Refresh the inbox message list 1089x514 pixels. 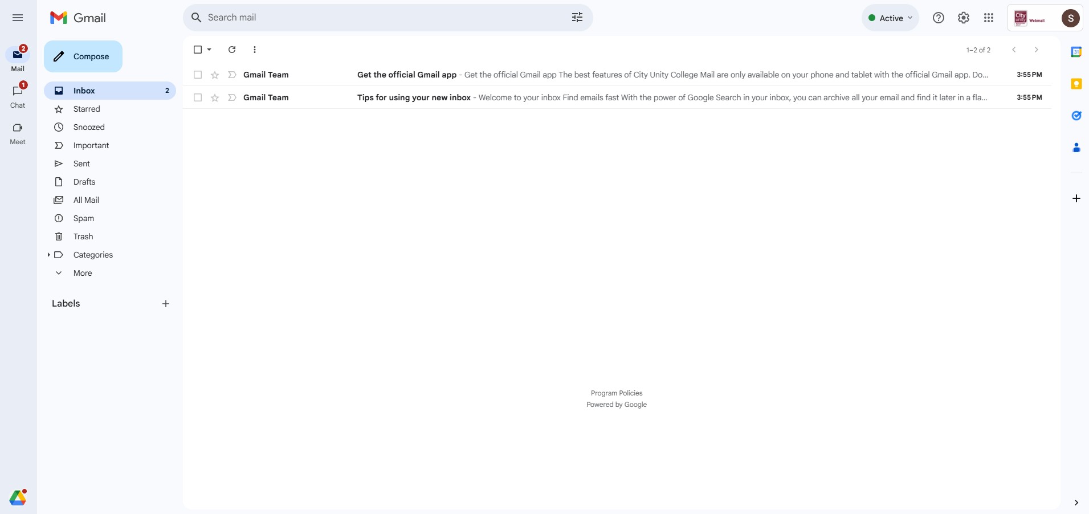[x=232, y=50]
